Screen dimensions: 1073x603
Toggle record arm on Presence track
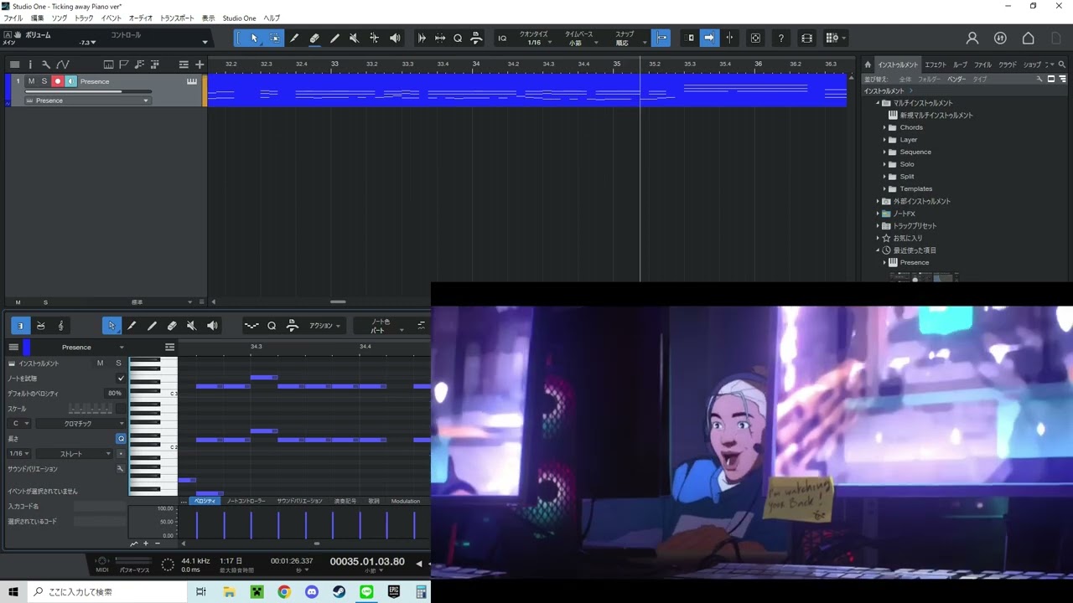[58, 81]
